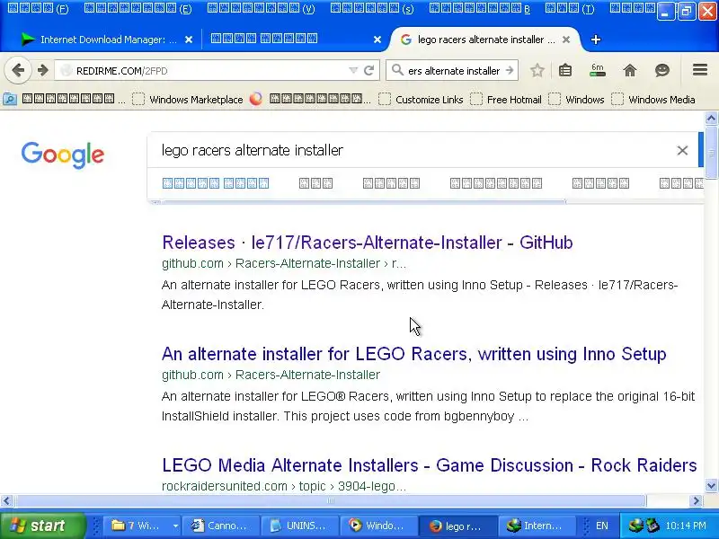This screenshot has height=539, width=719.
Task: Open the (S) menu in menu bar
Action: (372, 9)
